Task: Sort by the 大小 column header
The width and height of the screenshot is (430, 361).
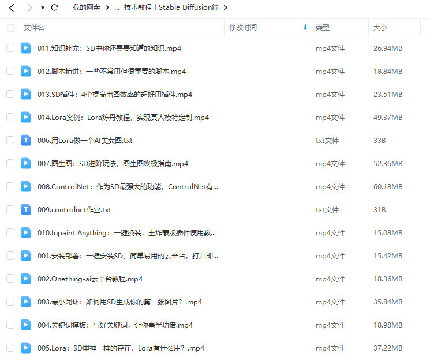Action: click(x=380, y=28)
